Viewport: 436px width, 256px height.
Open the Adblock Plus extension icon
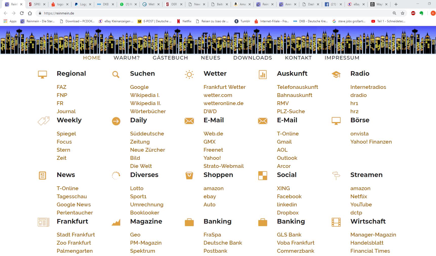coord(413,13)
